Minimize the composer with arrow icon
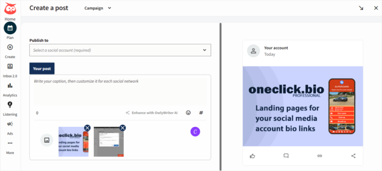Screen dimensions: 382x171 pyautogui.click(x=361, y=8)
